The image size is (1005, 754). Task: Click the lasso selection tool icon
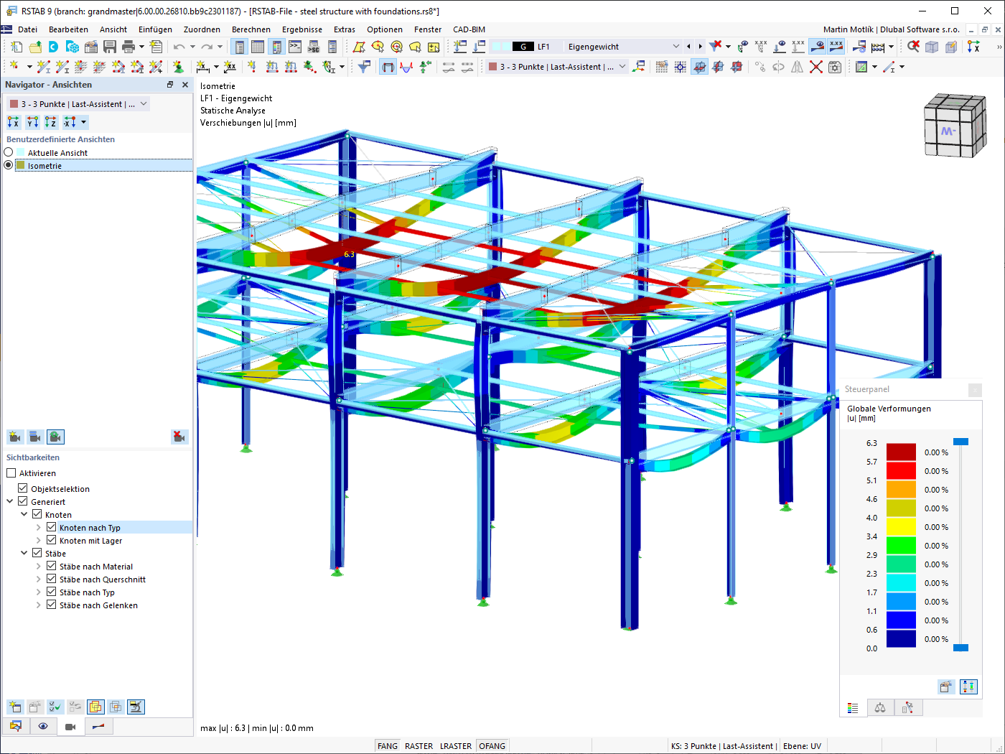click(x=415, y=47)
